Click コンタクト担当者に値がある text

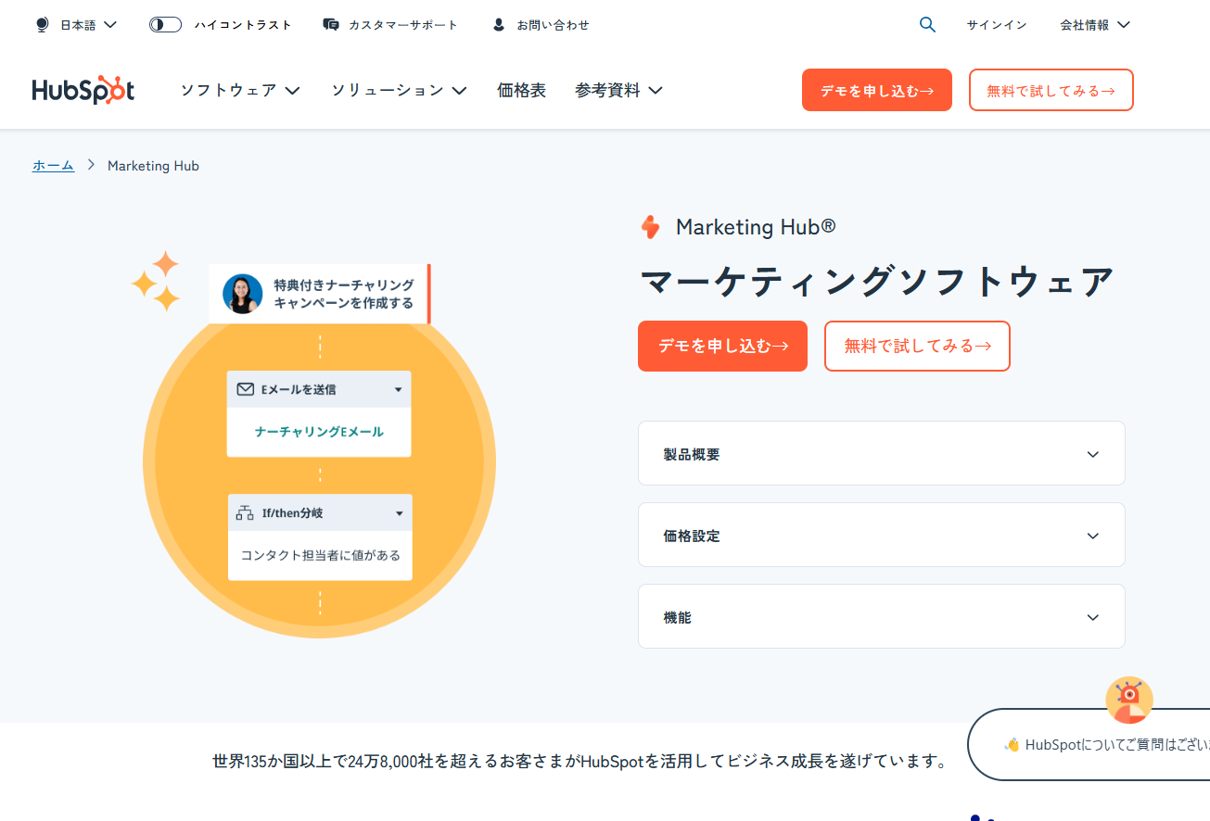click(x=321, y=555)
